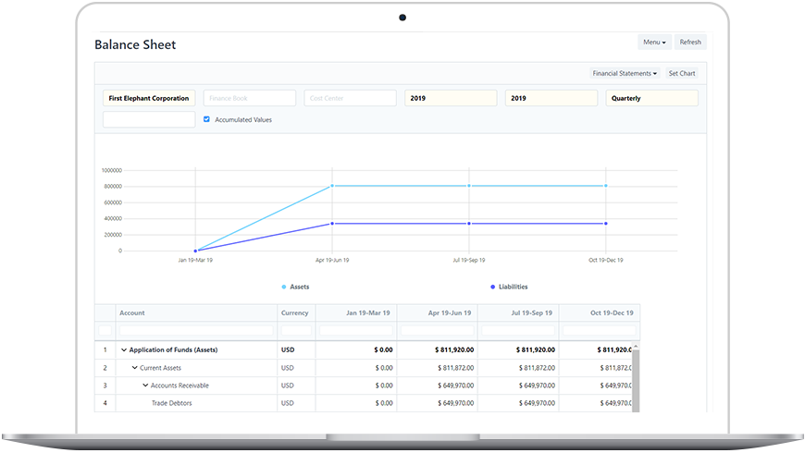Uncheck the Accumulated Values checkbox
The image size is (805, 453).
206,119
